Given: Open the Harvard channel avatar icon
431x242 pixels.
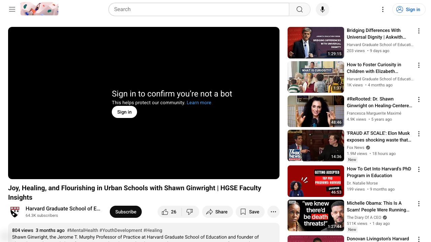Looking at the screenshot, I should coord(15,212).
